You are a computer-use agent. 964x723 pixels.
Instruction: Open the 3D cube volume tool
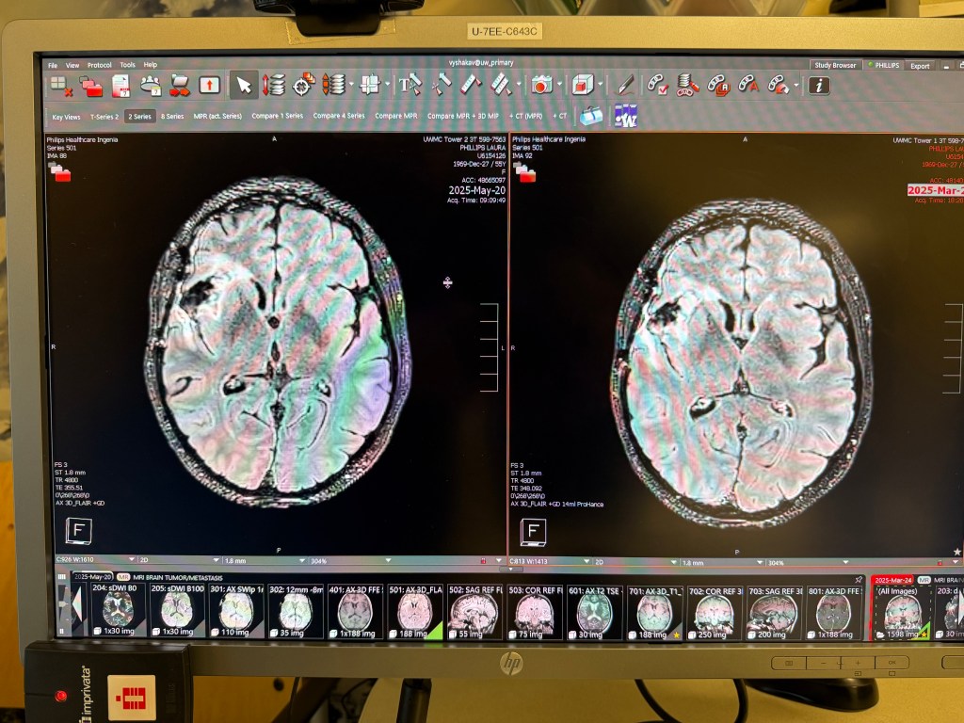tap(582, 85)
